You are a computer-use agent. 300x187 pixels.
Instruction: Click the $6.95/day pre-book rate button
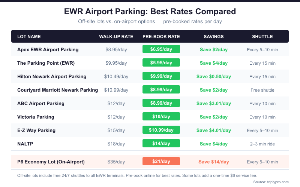(x=161, y=49)
